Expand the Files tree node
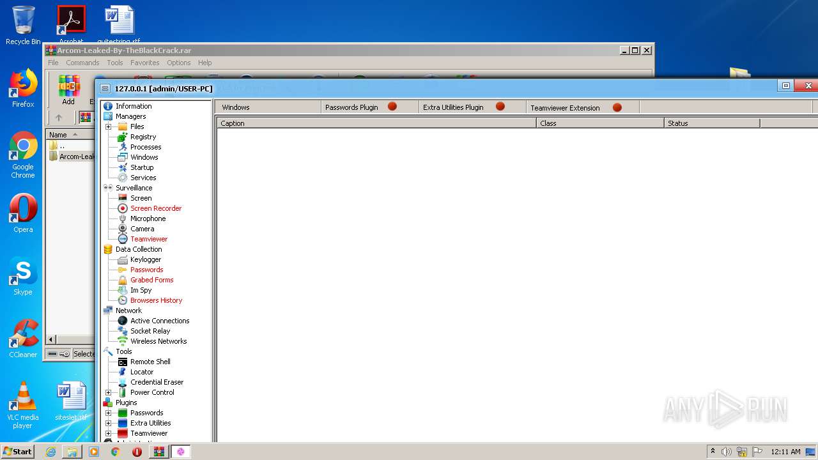818x460 pixels. click(108, 126)
